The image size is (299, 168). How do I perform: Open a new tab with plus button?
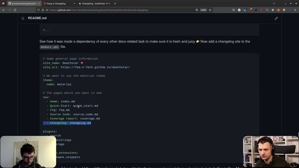click(x=115, y=3)
